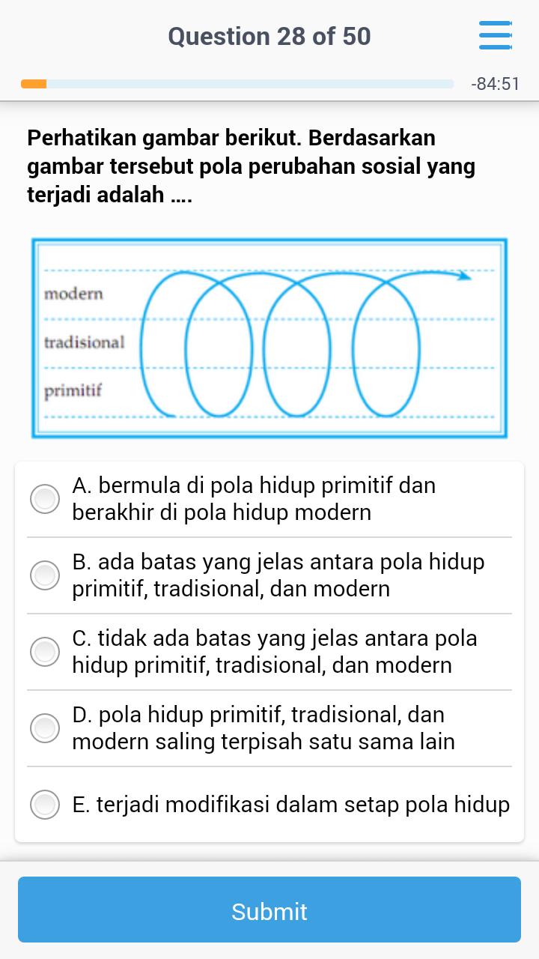The width and height of the screenshot is (539, 959).
Task: Click the 'modern' label in the diagram
Action: 73,294
